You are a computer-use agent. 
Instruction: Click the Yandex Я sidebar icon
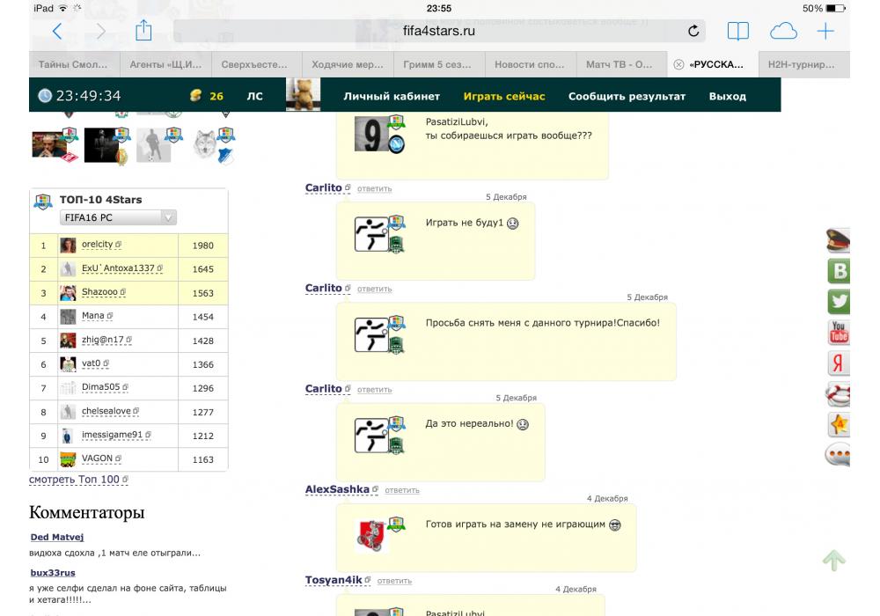coord(839,363)
